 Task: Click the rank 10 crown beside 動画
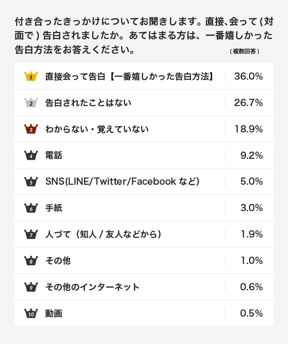(31, 313)
